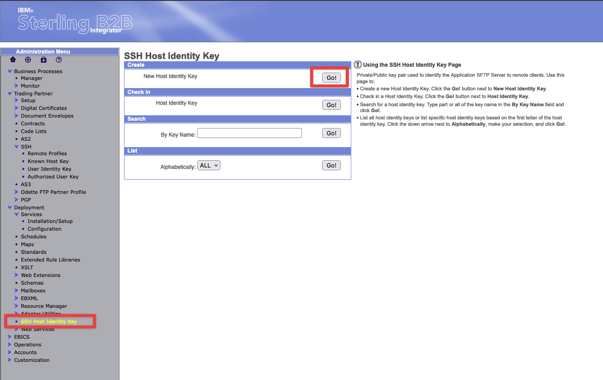Viewport: 603px width, 380px height.
Task: Expand the EBICS arrow
Action: click(10, 337)
